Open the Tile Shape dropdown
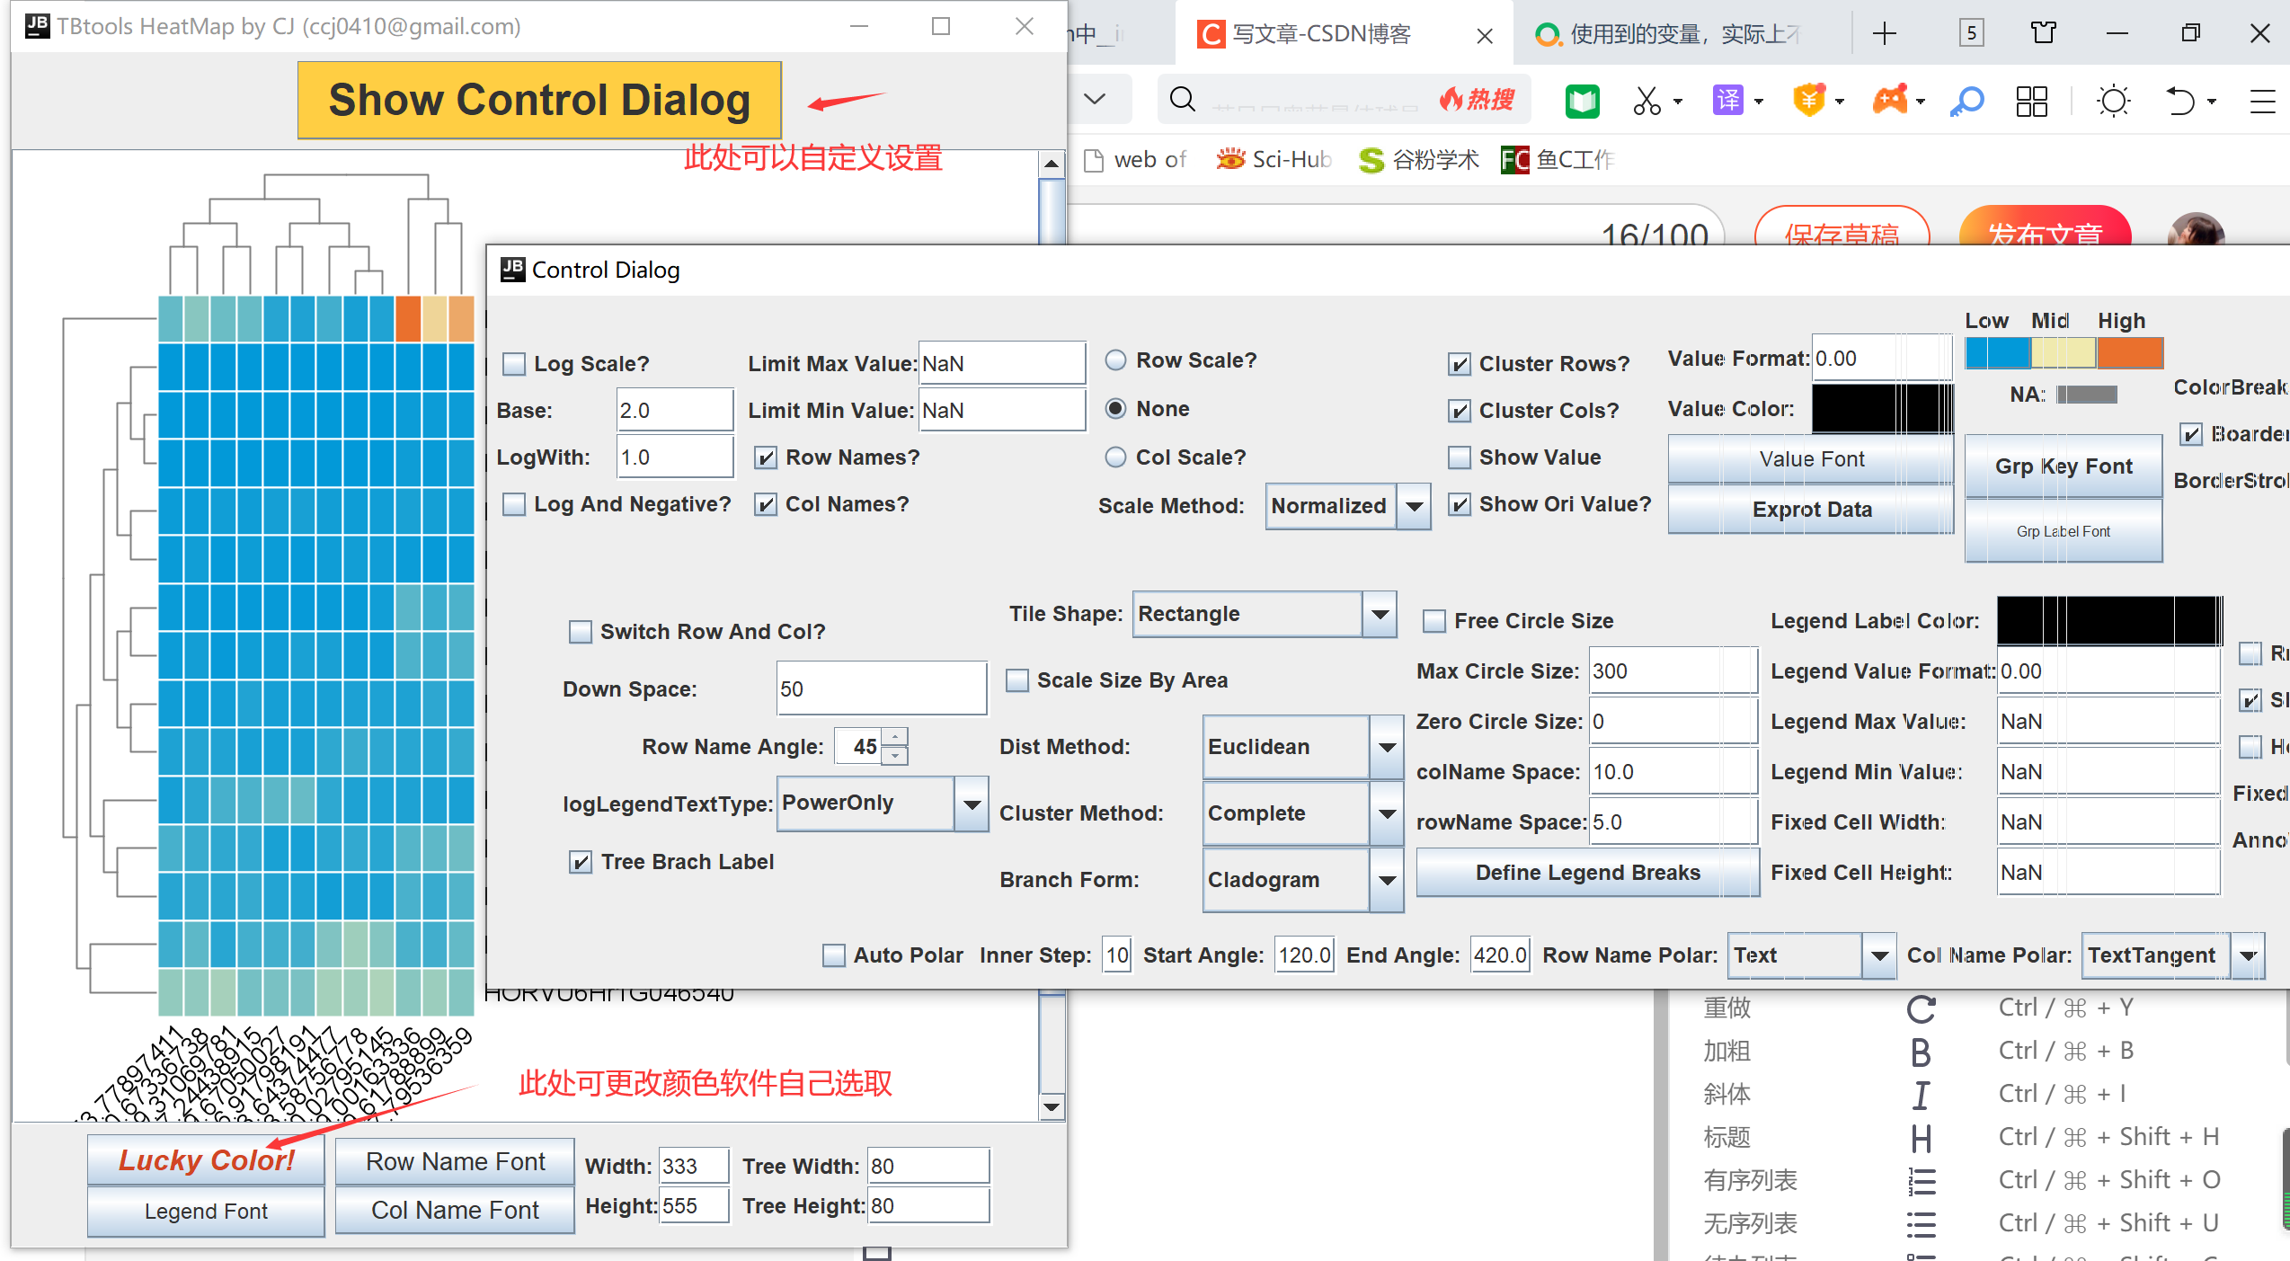 coord(1380,615)
